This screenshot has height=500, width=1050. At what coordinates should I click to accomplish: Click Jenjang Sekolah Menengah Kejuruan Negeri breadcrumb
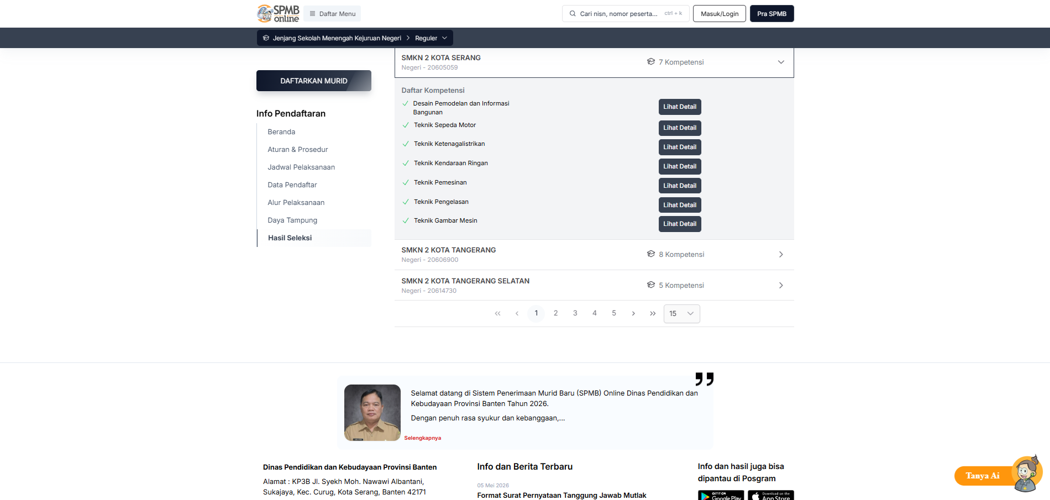pos(337,38)
